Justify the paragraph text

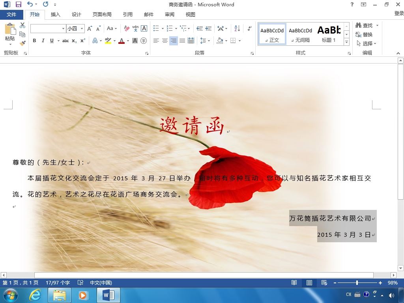point(182,41)
